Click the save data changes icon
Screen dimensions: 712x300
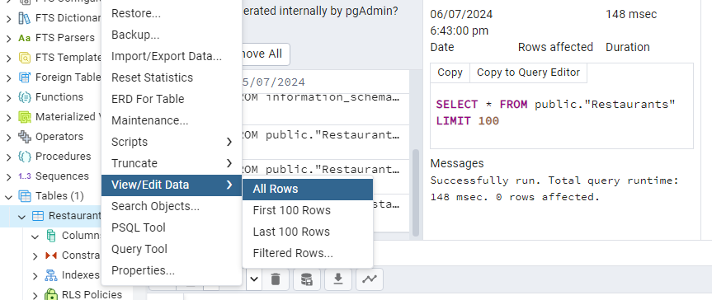point(307,279)
